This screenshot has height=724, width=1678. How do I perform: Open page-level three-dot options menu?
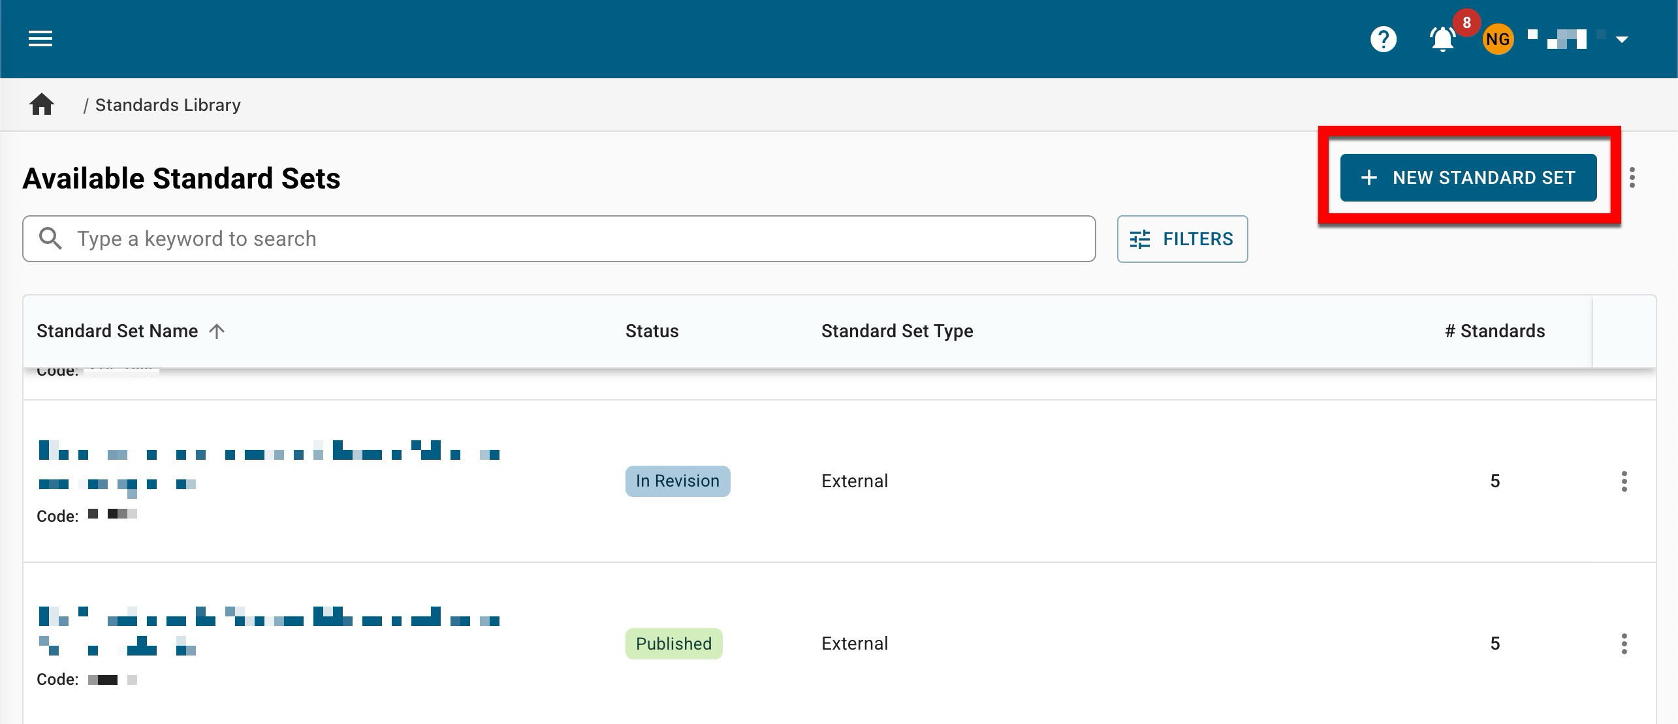pos(1632,177)
